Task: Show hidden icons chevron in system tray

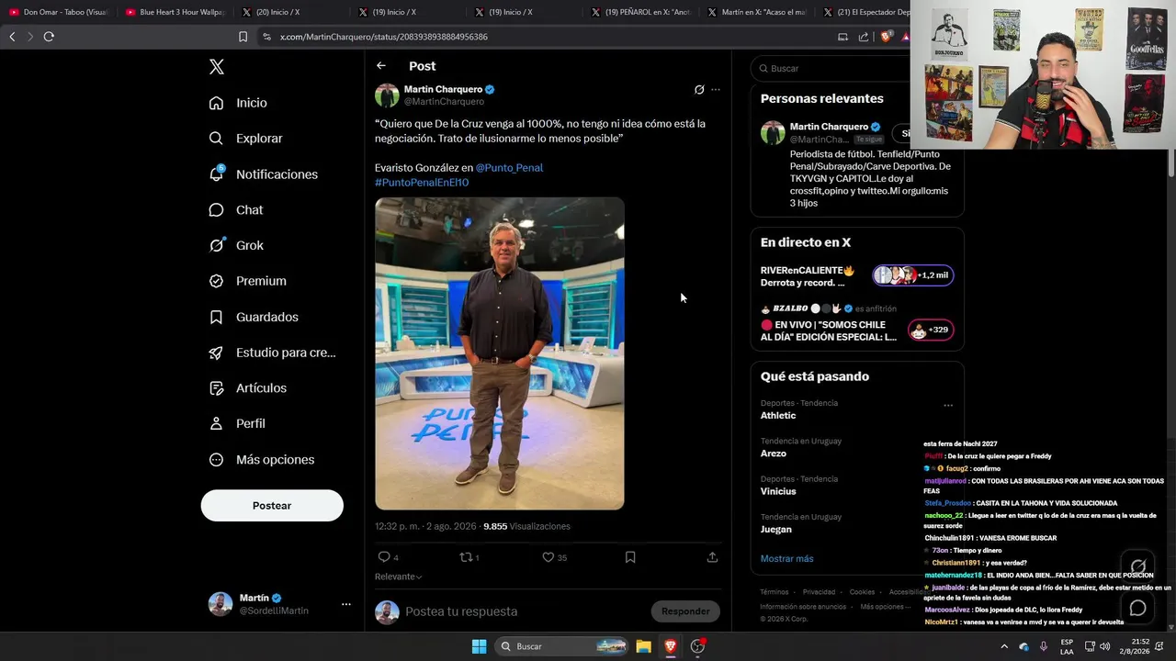Action: click(1003, 646)
